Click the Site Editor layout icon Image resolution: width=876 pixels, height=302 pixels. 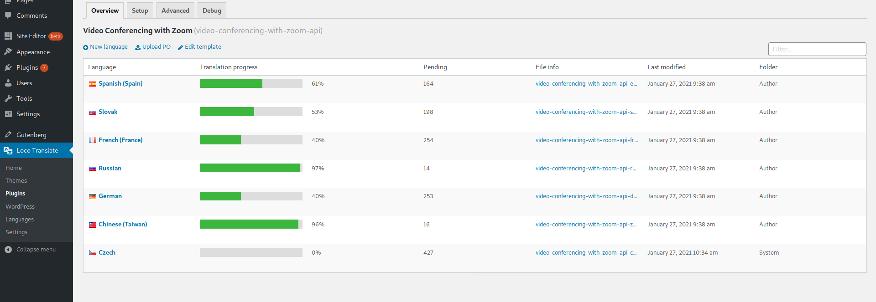click(x=8, y=36)
